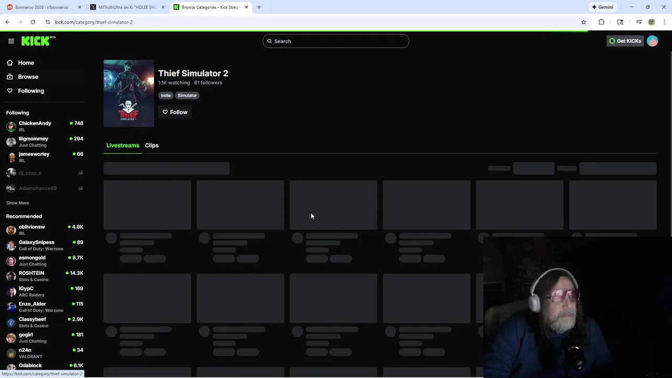The image size is (672, 378).
Task: Open gogirl Just Chatting channel
Action: coord(45,338)
